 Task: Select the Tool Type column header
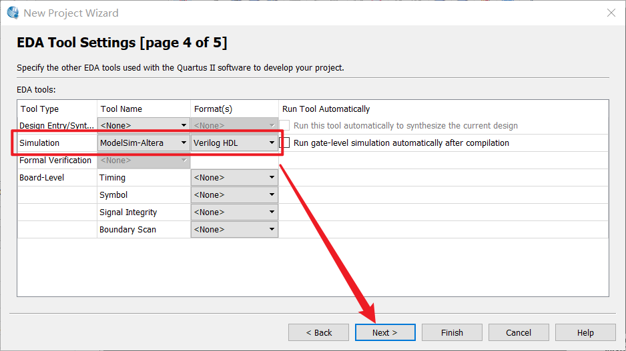[x=39, y=109]
